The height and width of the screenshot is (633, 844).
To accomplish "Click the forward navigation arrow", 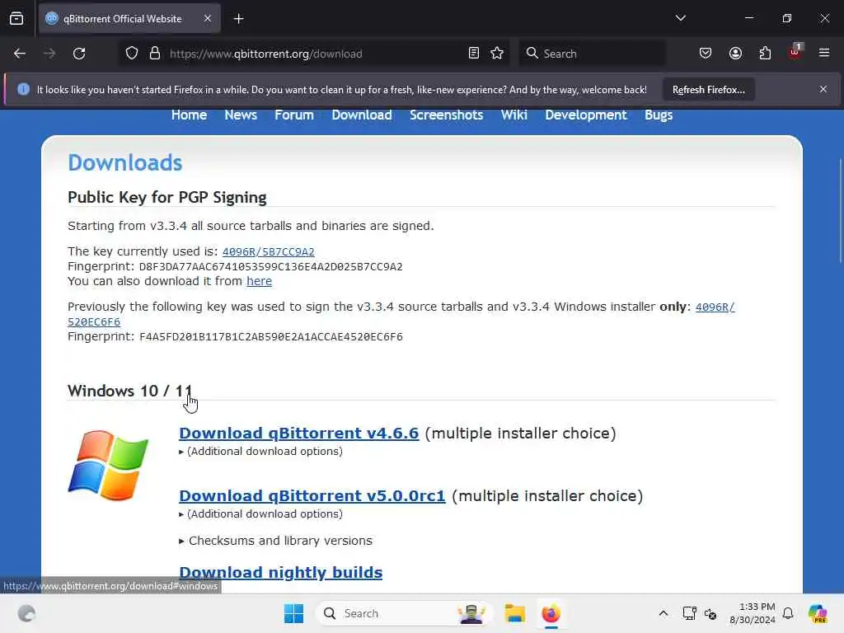I will point(49,54).
